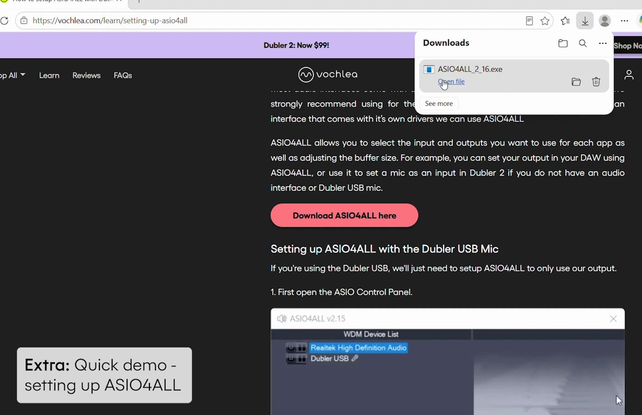Click the Setting up ASIO4ALL with the Dubler USB Mic heading
This screenshot has height=415, width=642.
[x=384, y=249]
